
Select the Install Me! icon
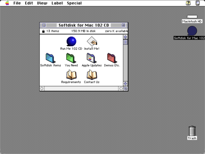pos(92,41)
